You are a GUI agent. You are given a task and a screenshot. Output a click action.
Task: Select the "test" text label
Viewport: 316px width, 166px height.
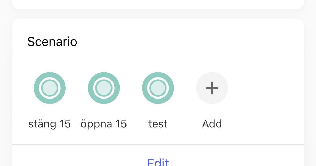(x=158, y=124)
